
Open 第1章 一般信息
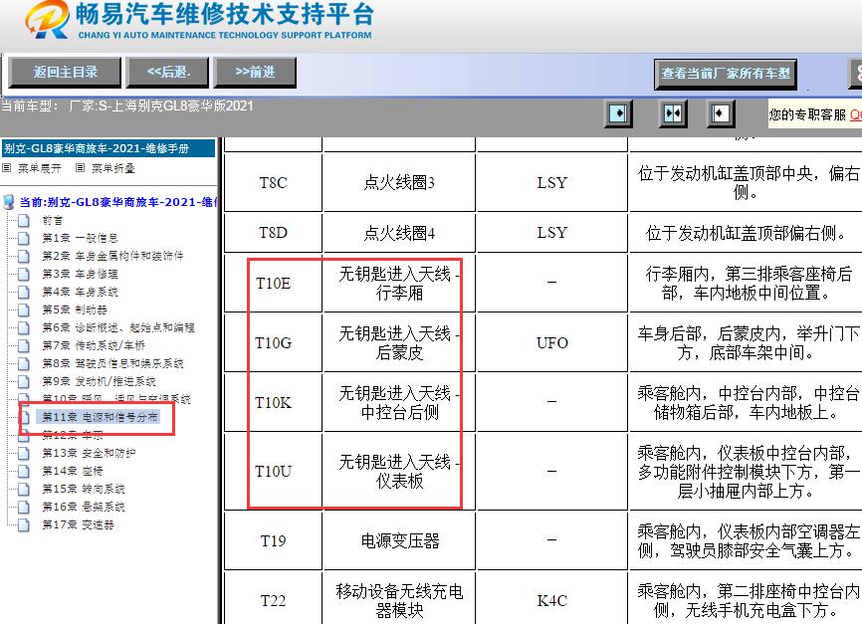[81, 238]
